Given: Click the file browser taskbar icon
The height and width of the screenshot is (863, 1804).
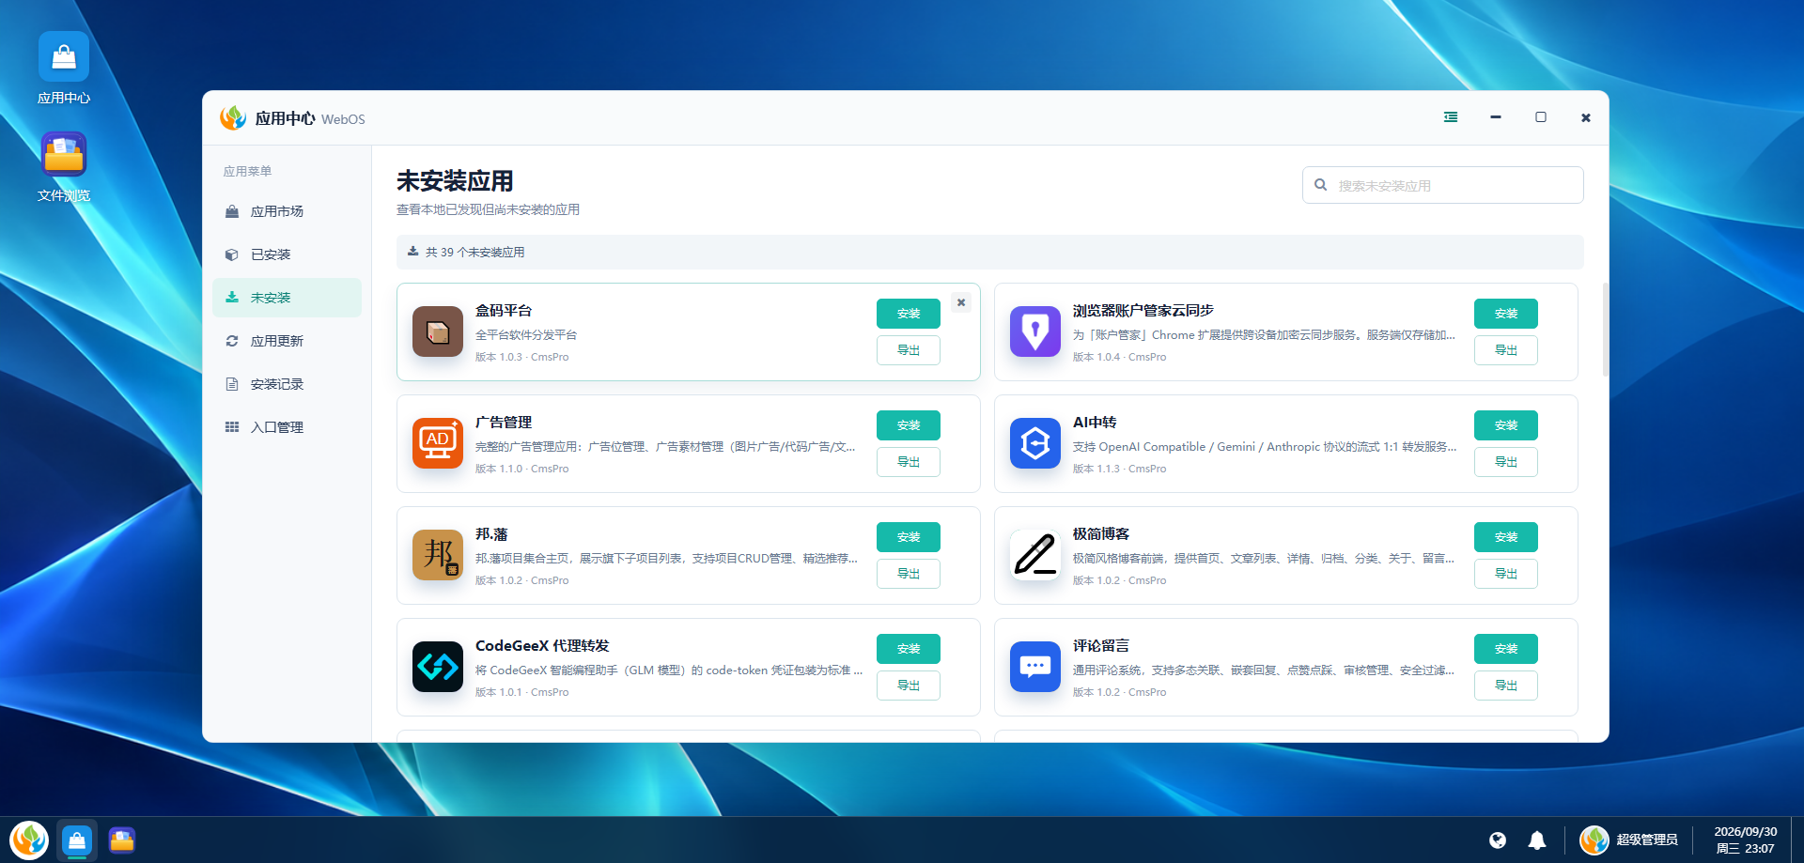Looking at the screenshot, I should [x=122, y=840].
